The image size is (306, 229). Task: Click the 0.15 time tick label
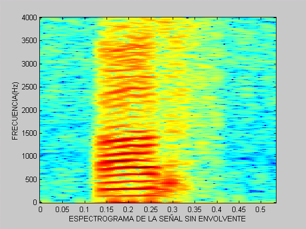tap(106, 209)
